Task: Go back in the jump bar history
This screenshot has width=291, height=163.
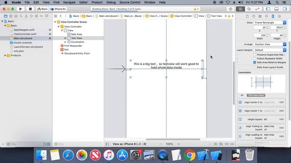Action: [60, 16]
